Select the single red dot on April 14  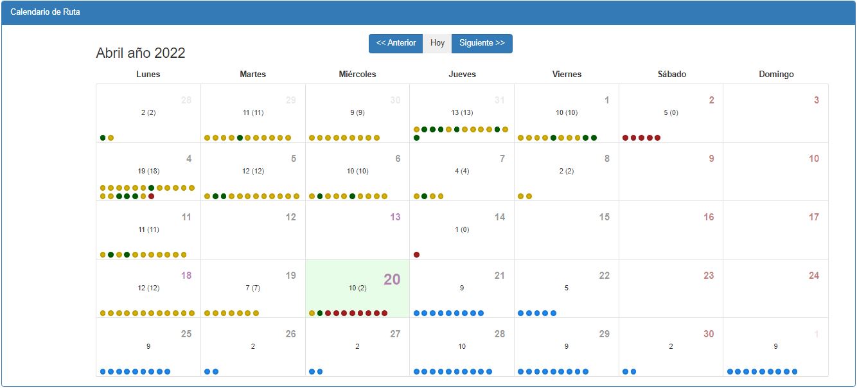click(416, 255)
